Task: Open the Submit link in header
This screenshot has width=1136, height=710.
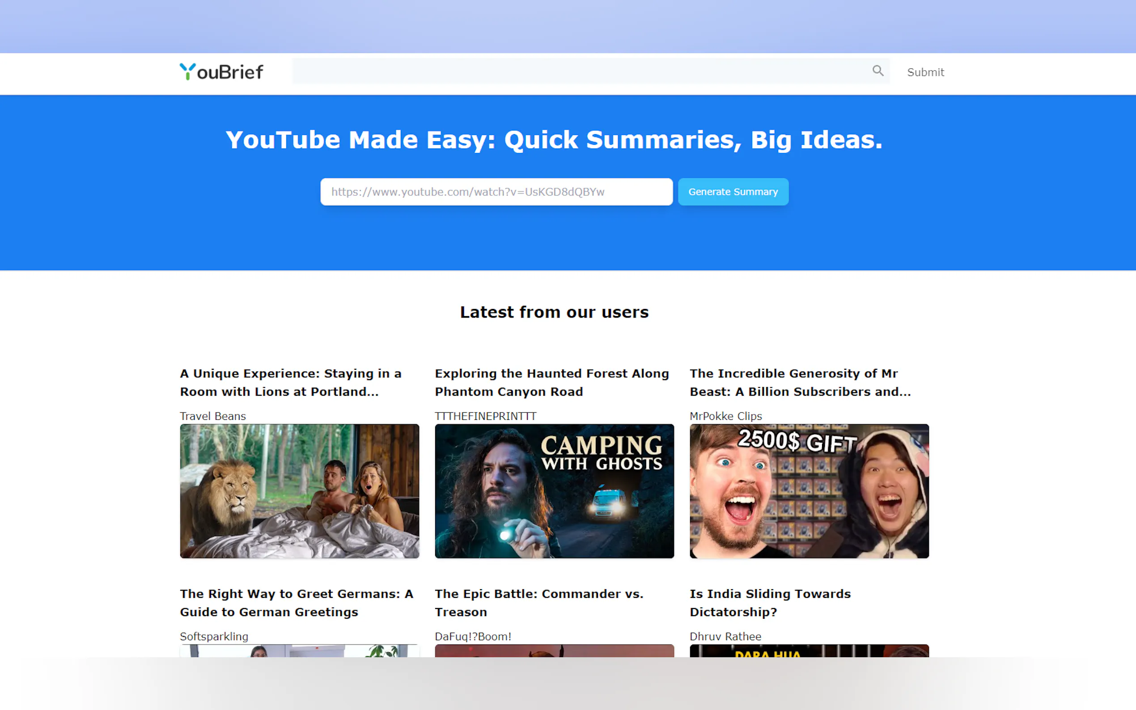Action: coord(924,72)
